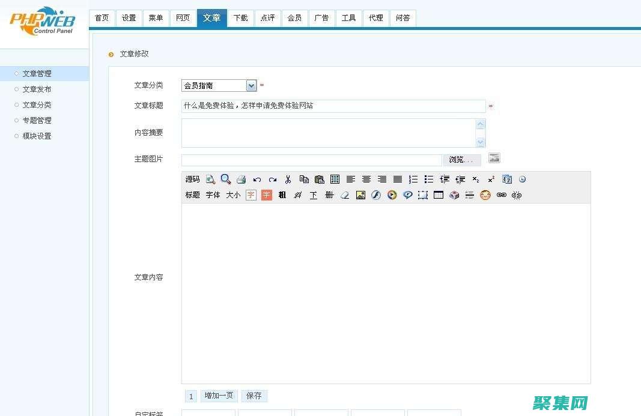
Task: Click the insert hyperlink chain icon
Action: pyautogui.click(x=502, y=195)
